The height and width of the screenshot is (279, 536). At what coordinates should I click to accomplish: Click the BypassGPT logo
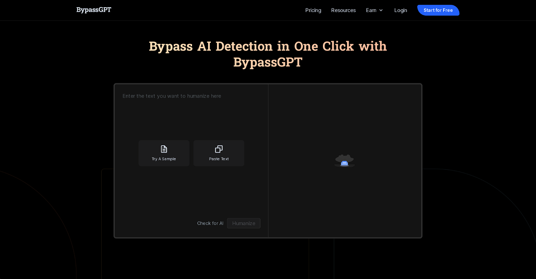pos(94,10)
